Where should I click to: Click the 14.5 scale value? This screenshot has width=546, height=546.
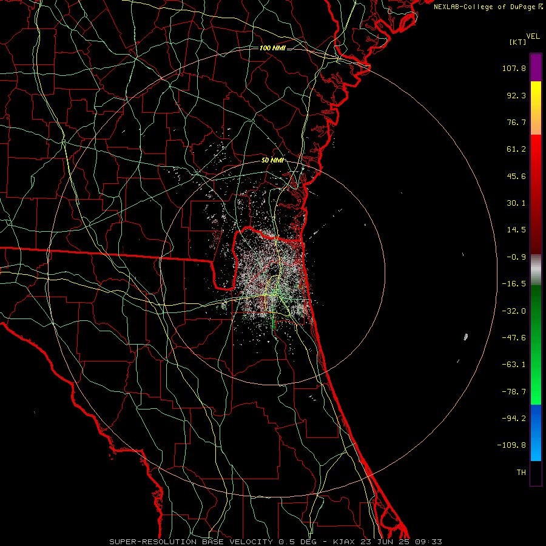(x=516, y=230)
